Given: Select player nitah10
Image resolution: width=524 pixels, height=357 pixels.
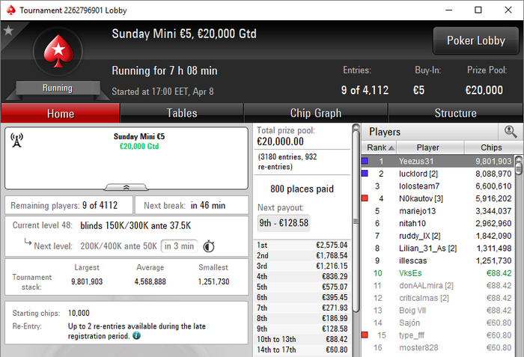Looking at the screenshot, I should coord(438,223).
